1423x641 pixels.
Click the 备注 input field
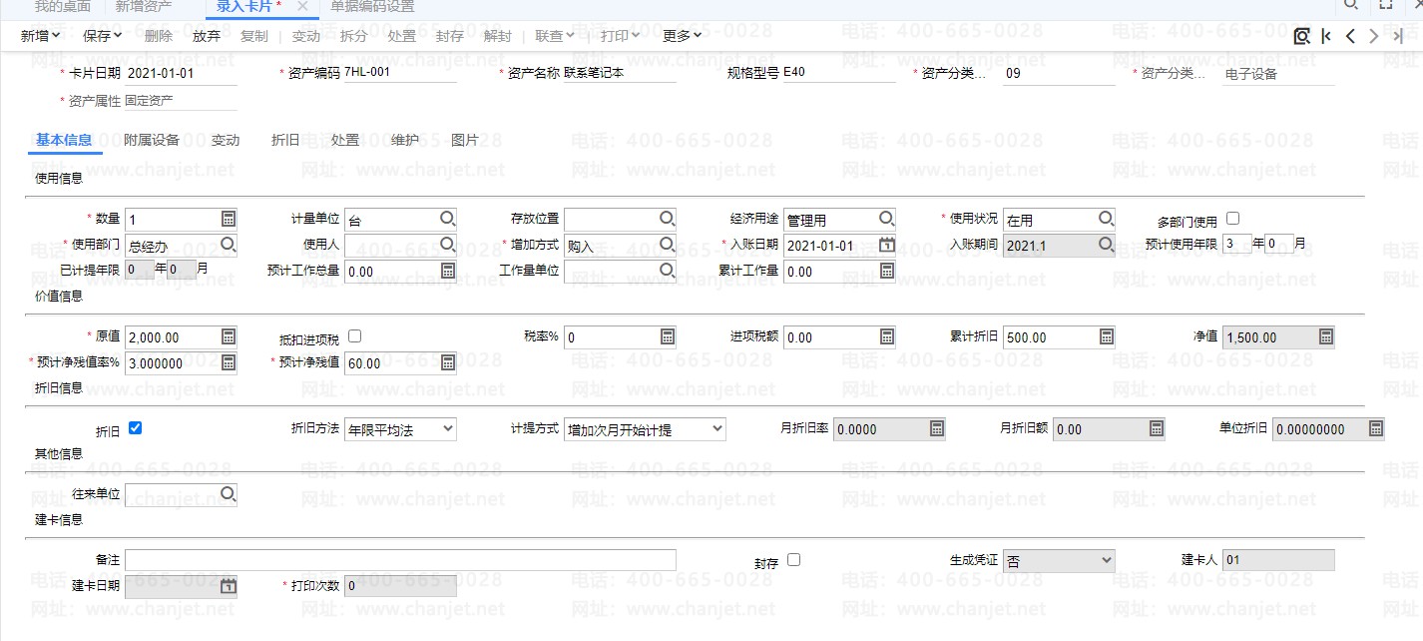point(400,560)
